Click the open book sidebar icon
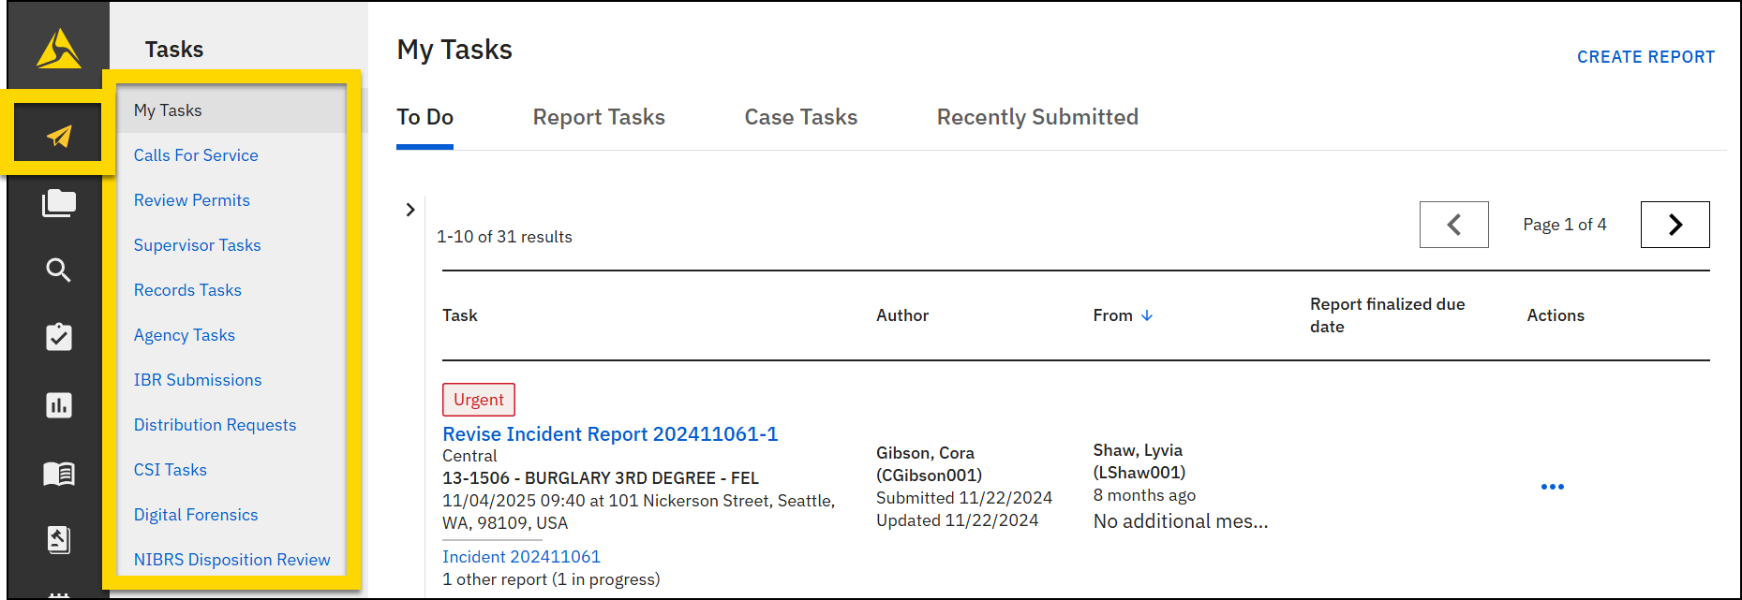Viewport: 1742px width, 600px height. coord(59,474)
